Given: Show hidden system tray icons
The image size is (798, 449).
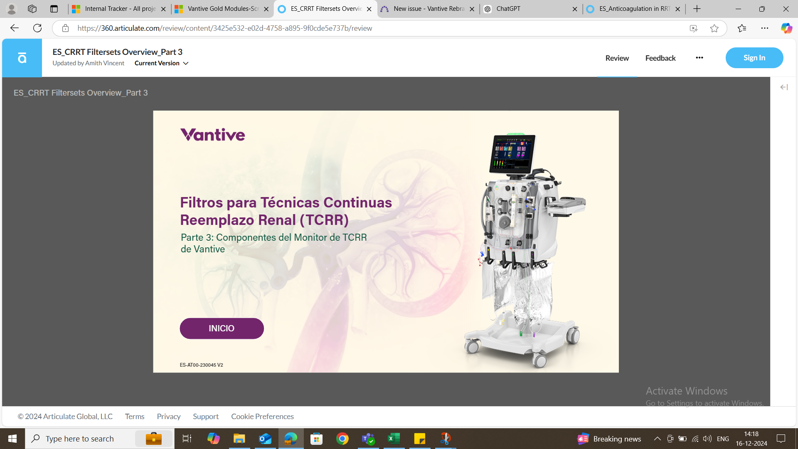Looking at the screenshot, I should click(658, 439).
